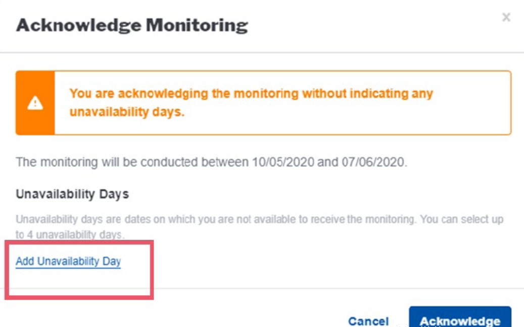The image size is (524, 327).
Task: Submit the monitoring acknowledgement in blue
Action: [460, 320]
